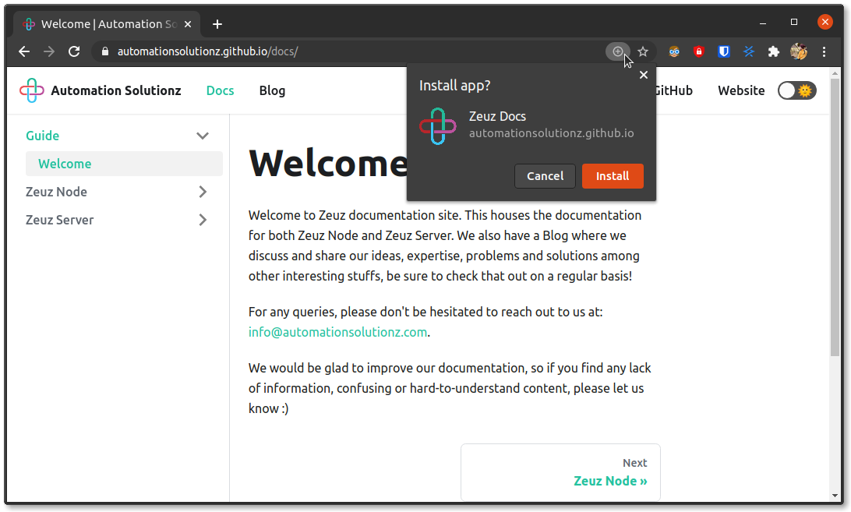Click the install app icon in address bar

point(618,51)
